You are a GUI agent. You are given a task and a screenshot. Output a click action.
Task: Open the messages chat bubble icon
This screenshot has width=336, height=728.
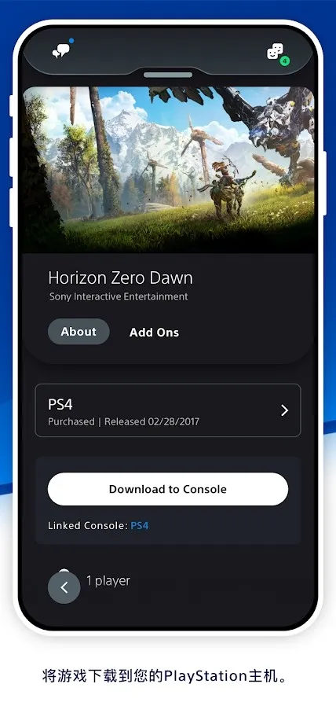(60, 51)
